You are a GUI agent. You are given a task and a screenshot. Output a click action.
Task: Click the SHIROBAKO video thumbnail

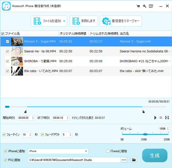[17, 61]
